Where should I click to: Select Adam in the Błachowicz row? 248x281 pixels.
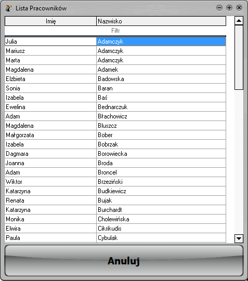(x=50, y=116)
